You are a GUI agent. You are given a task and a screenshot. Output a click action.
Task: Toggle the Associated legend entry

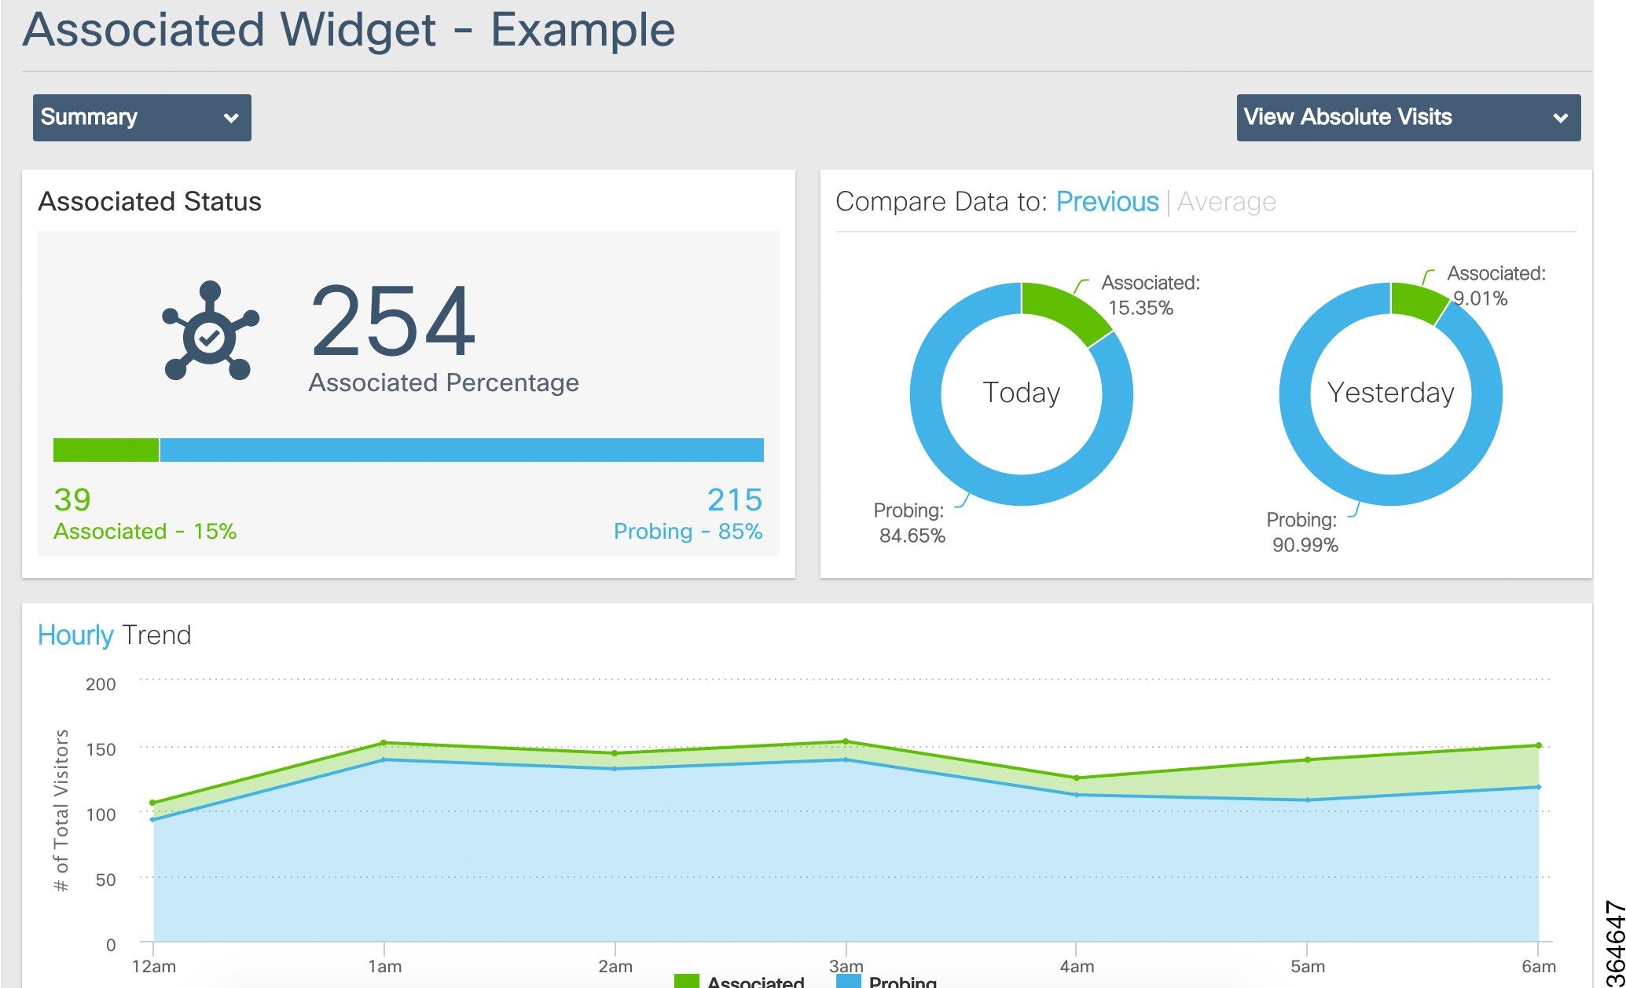pos(755,981)
